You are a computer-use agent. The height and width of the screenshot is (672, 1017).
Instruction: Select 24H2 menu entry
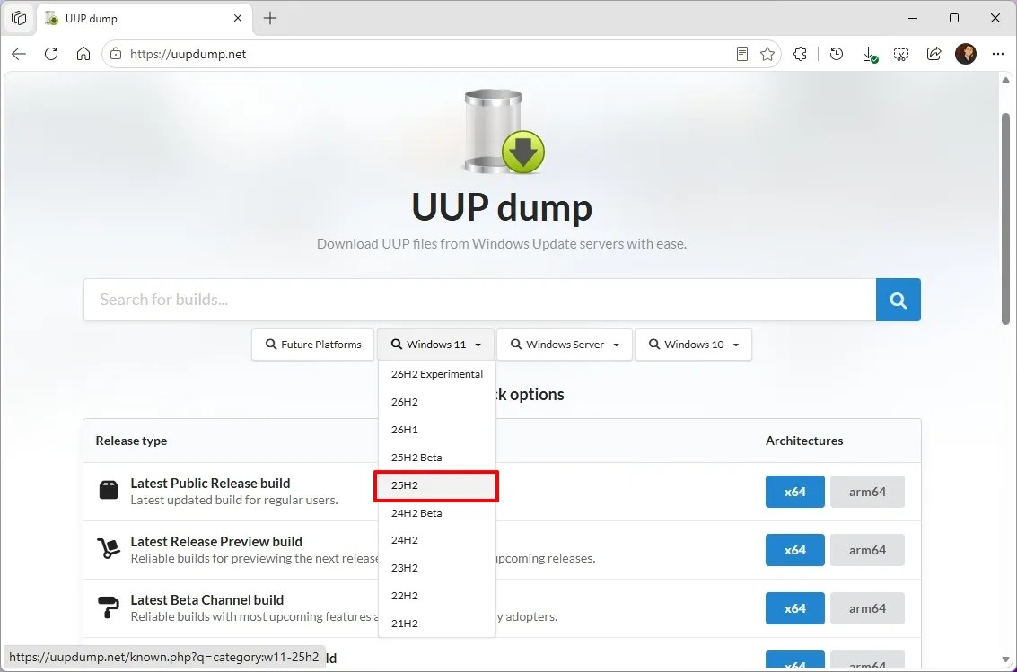436,540
